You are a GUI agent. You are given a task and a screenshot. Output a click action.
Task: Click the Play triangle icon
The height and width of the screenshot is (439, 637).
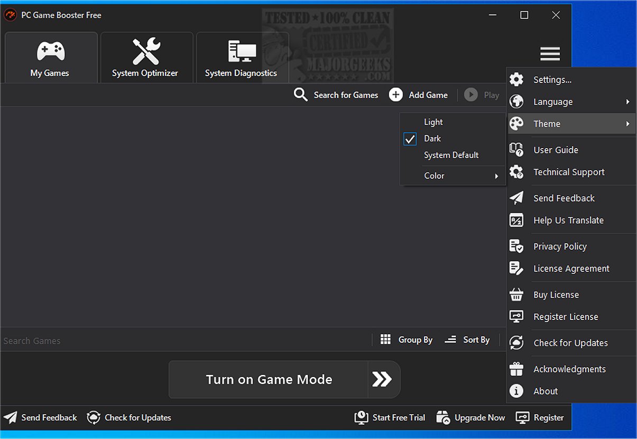click(x=470, y=95)
